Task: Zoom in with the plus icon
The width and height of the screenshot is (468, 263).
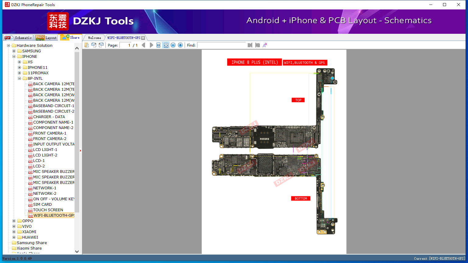Action: 180,45
